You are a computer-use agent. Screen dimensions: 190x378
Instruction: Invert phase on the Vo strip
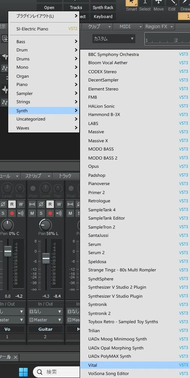3,205
